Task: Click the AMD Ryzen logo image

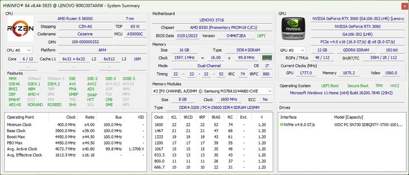Action: point(20,29)
